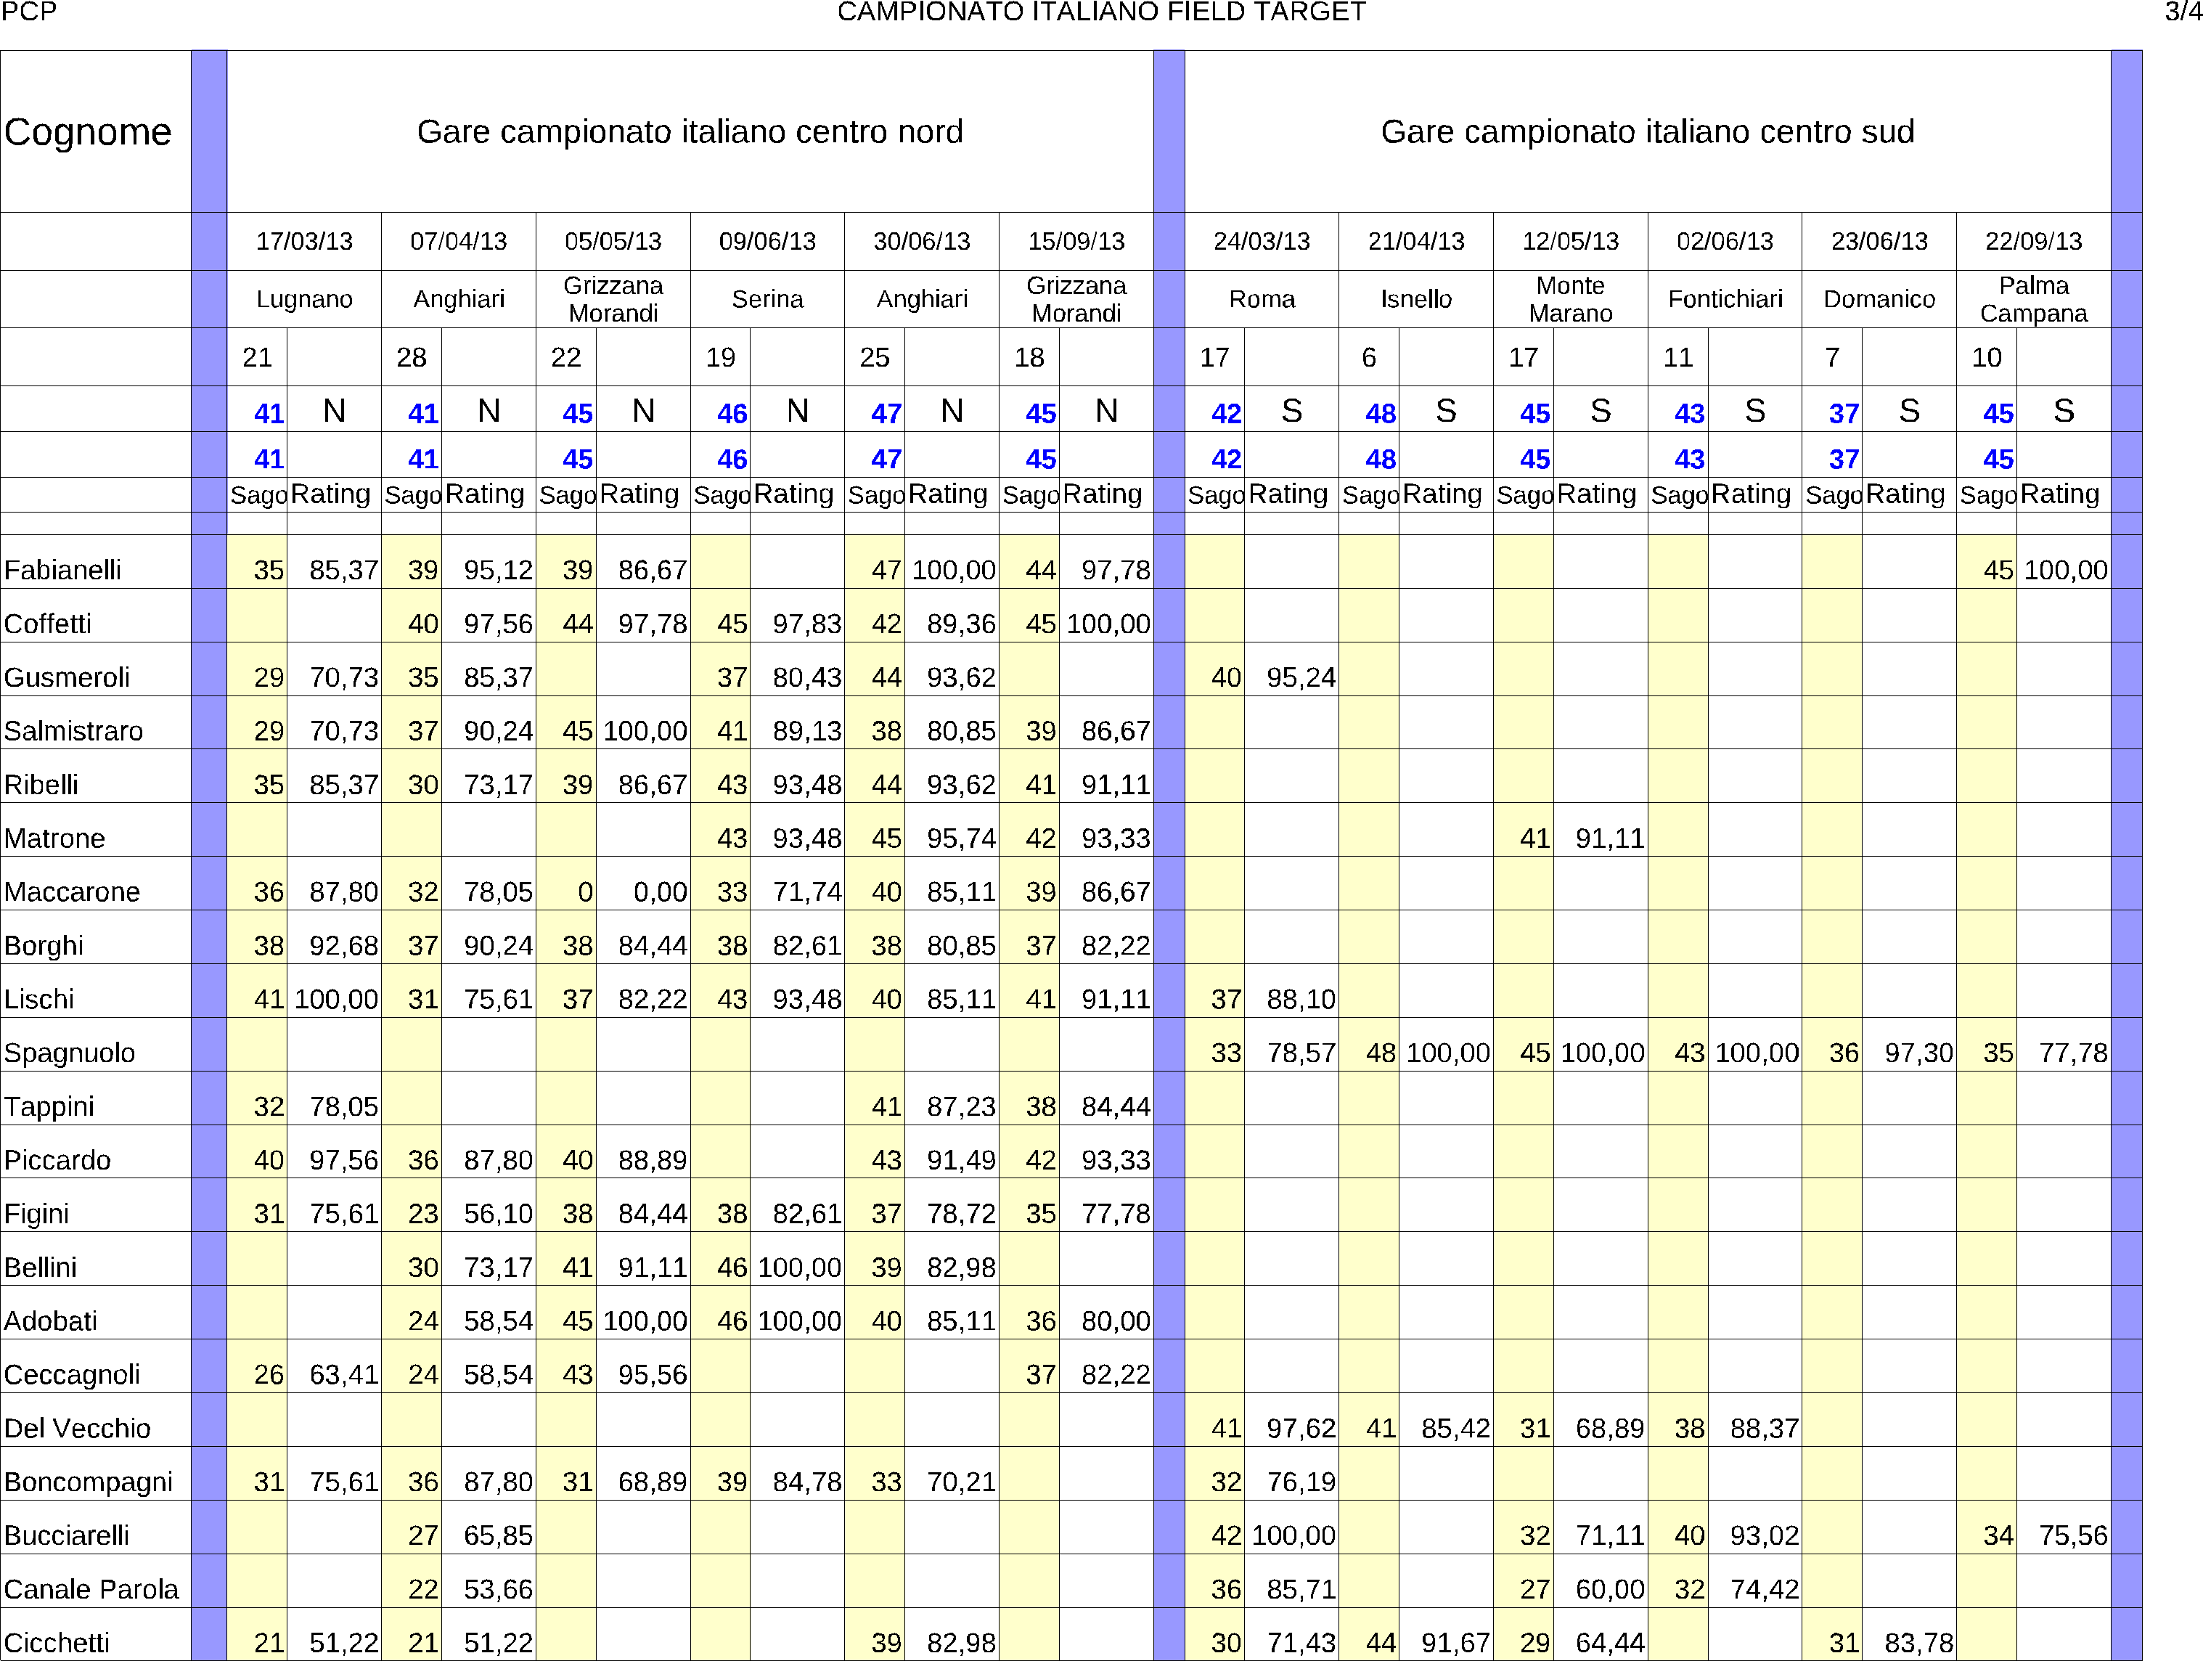Click Matrone's Monte Marano rating 91,11
The width and height of the screenshot is (2203, 1661).
pos(1609,838)
